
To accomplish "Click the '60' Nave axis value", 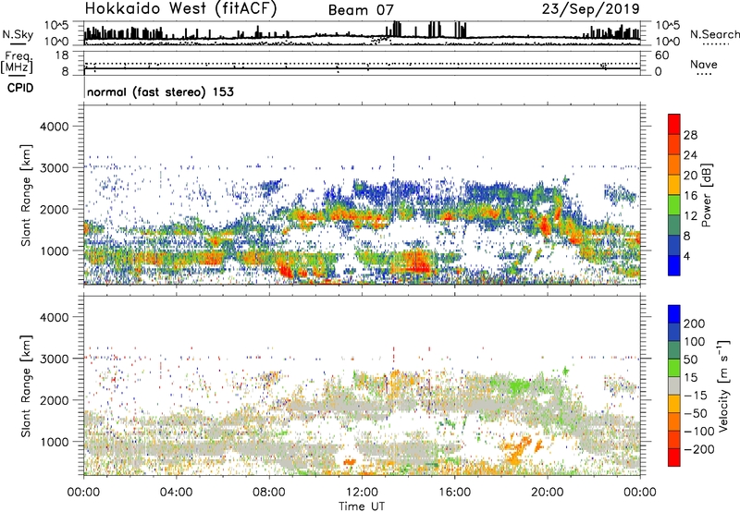I will (661, 55).
